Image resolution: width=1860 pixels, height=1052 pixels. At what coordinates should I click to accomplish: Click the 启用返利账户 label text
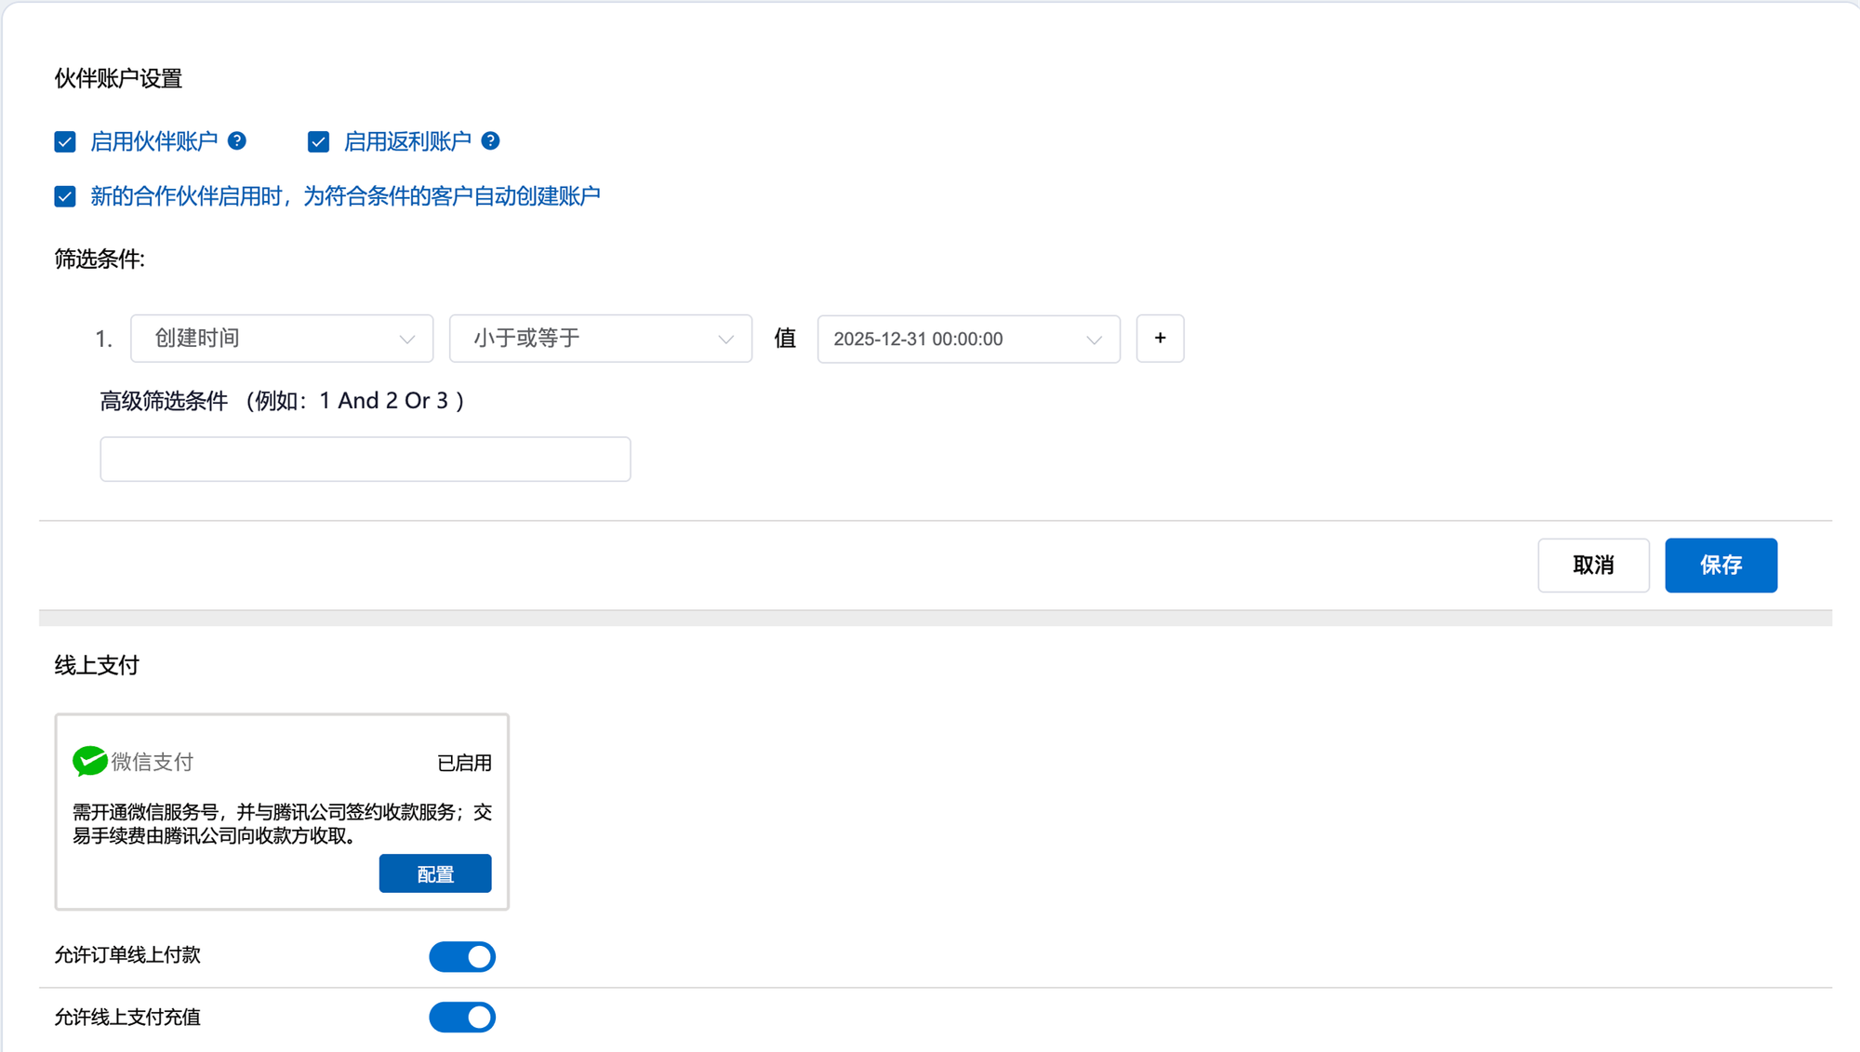point(407,141)
